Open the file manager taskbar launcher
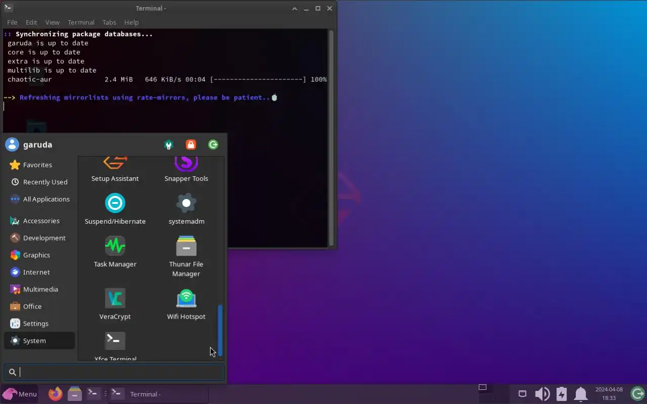The width and height of the screenshot is (647, 404). coord(74,394)
